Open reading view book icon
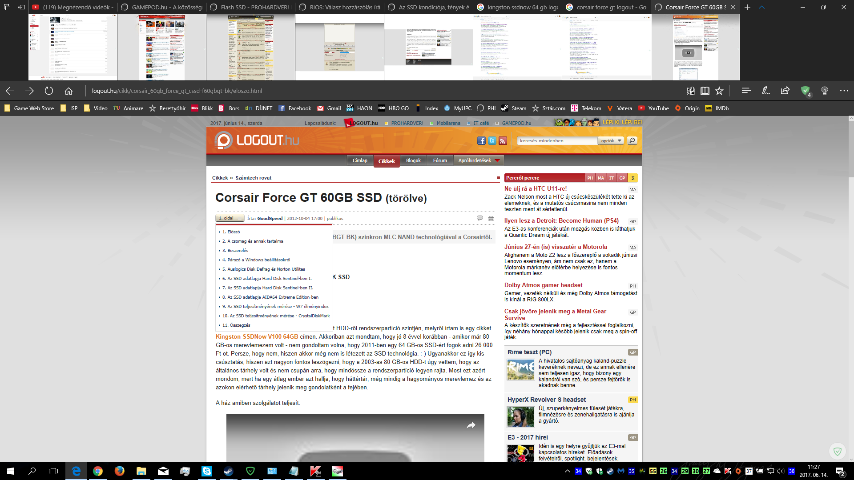This screenshot has width=854, height=480. point(705,91)
